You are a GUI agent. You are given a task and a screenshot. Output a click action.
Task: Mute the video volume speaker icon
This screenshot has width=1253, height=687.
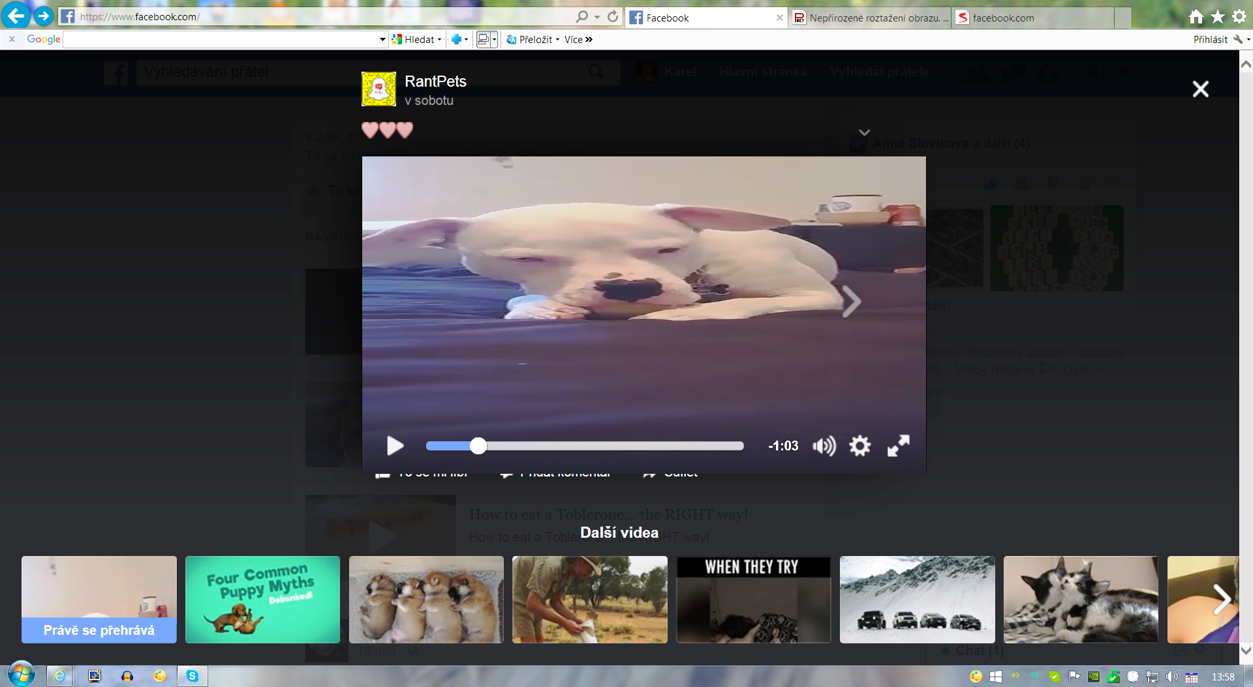824,446
